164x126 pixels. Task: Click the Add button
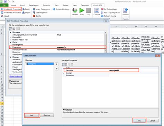(x=32, y=115)
